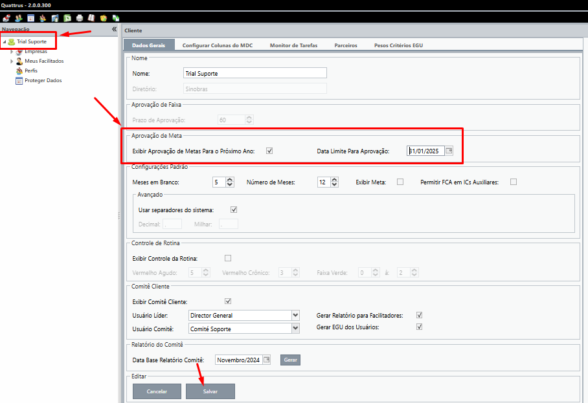Increase Número de Meses with the up arrow
The height and width of the screenshot is (403, 588).
click(x=335, y=180)
